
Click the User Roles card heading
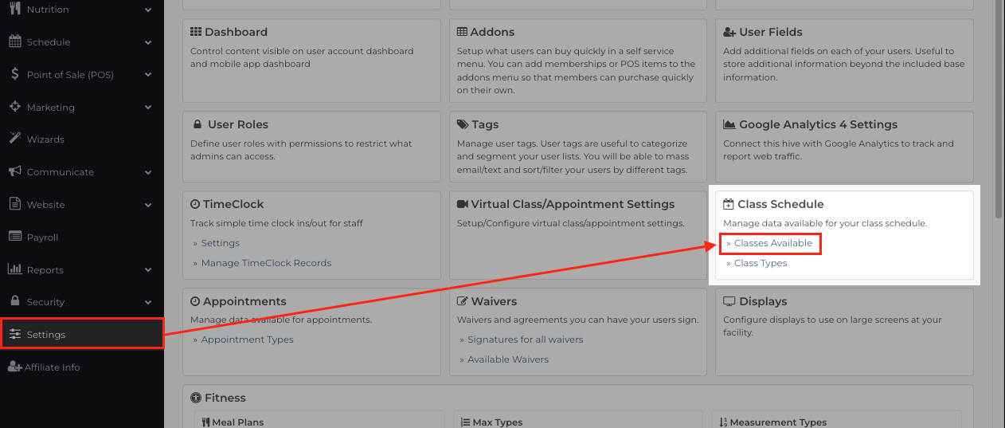[237, 124]
